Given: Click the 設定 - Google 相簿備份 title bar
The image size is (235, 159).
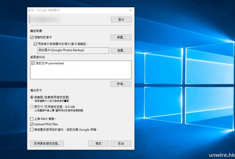Looking at the screenshot, I should (x=68, y=10).
